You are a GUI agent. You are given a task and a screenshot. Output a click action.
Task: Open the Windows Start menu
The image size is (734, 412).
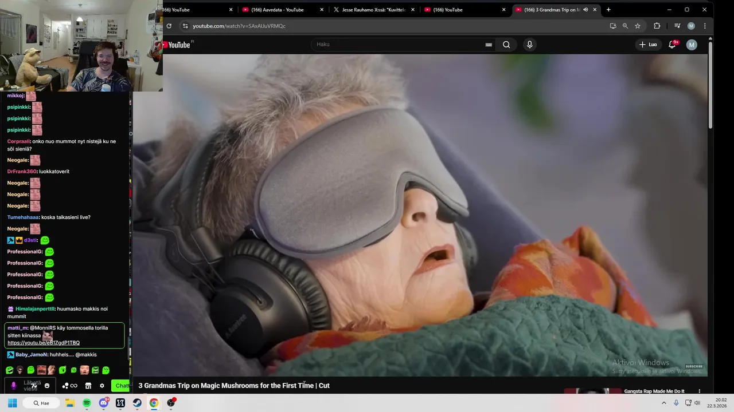(x=12, y=403)
